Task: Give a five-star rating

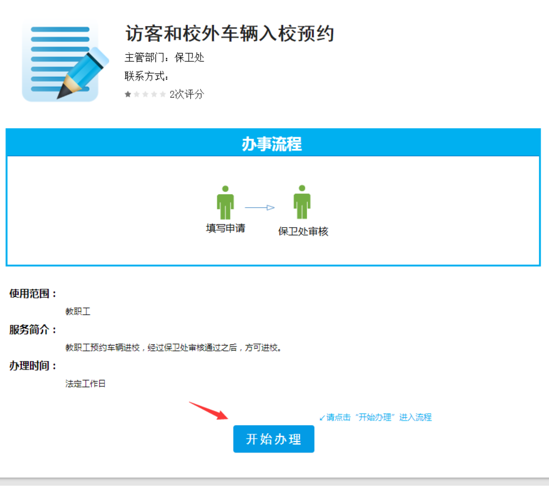Action: pos(163,94)
